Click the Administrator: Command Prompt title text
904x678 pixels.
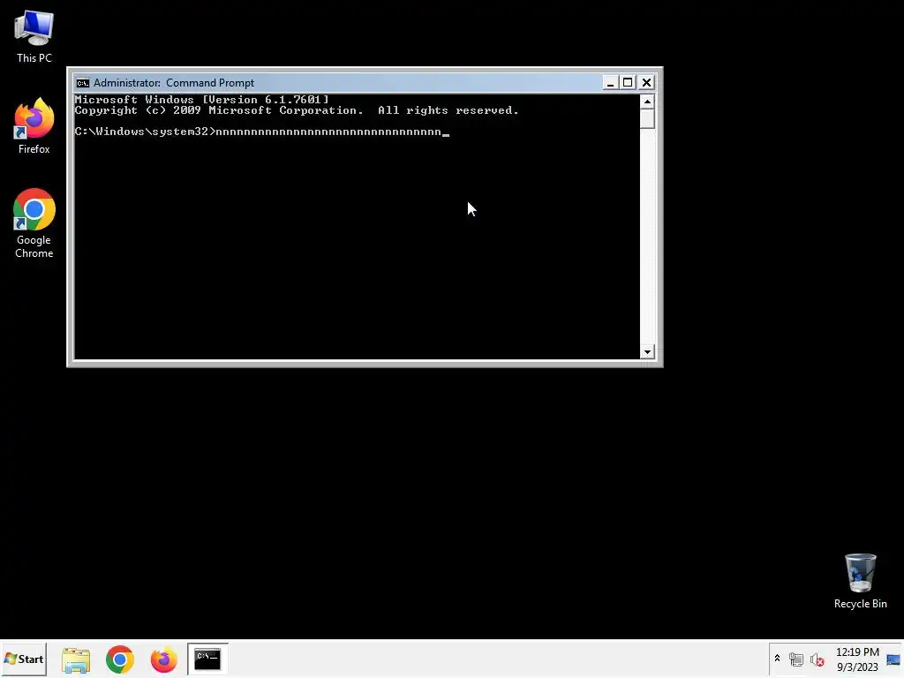174,83
